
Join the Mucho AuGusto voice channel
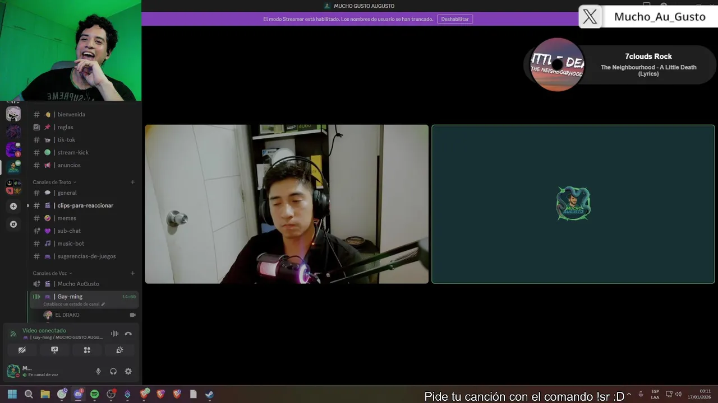click(x=84, y=284)
